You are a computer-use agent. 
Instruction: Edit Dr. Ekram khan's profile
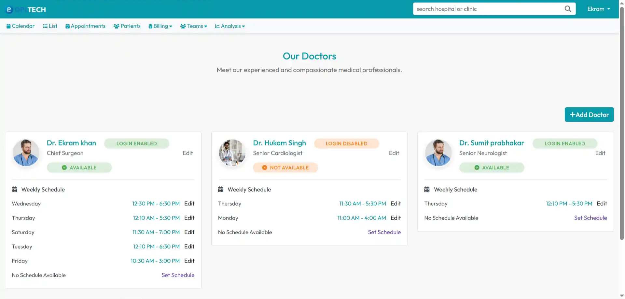point(187,153)
